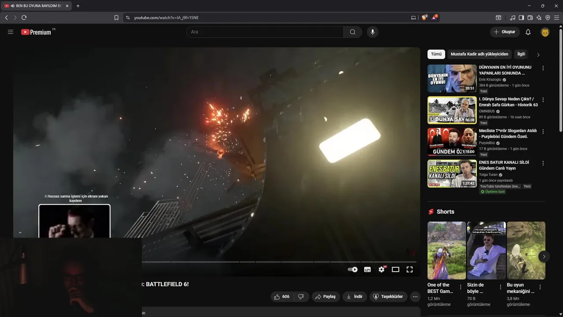The height and width of the screenshot is (317, 563).
Task: Select the BEN BU OYUNA BAYILDIM tab
Action: [x=36, y=6]
